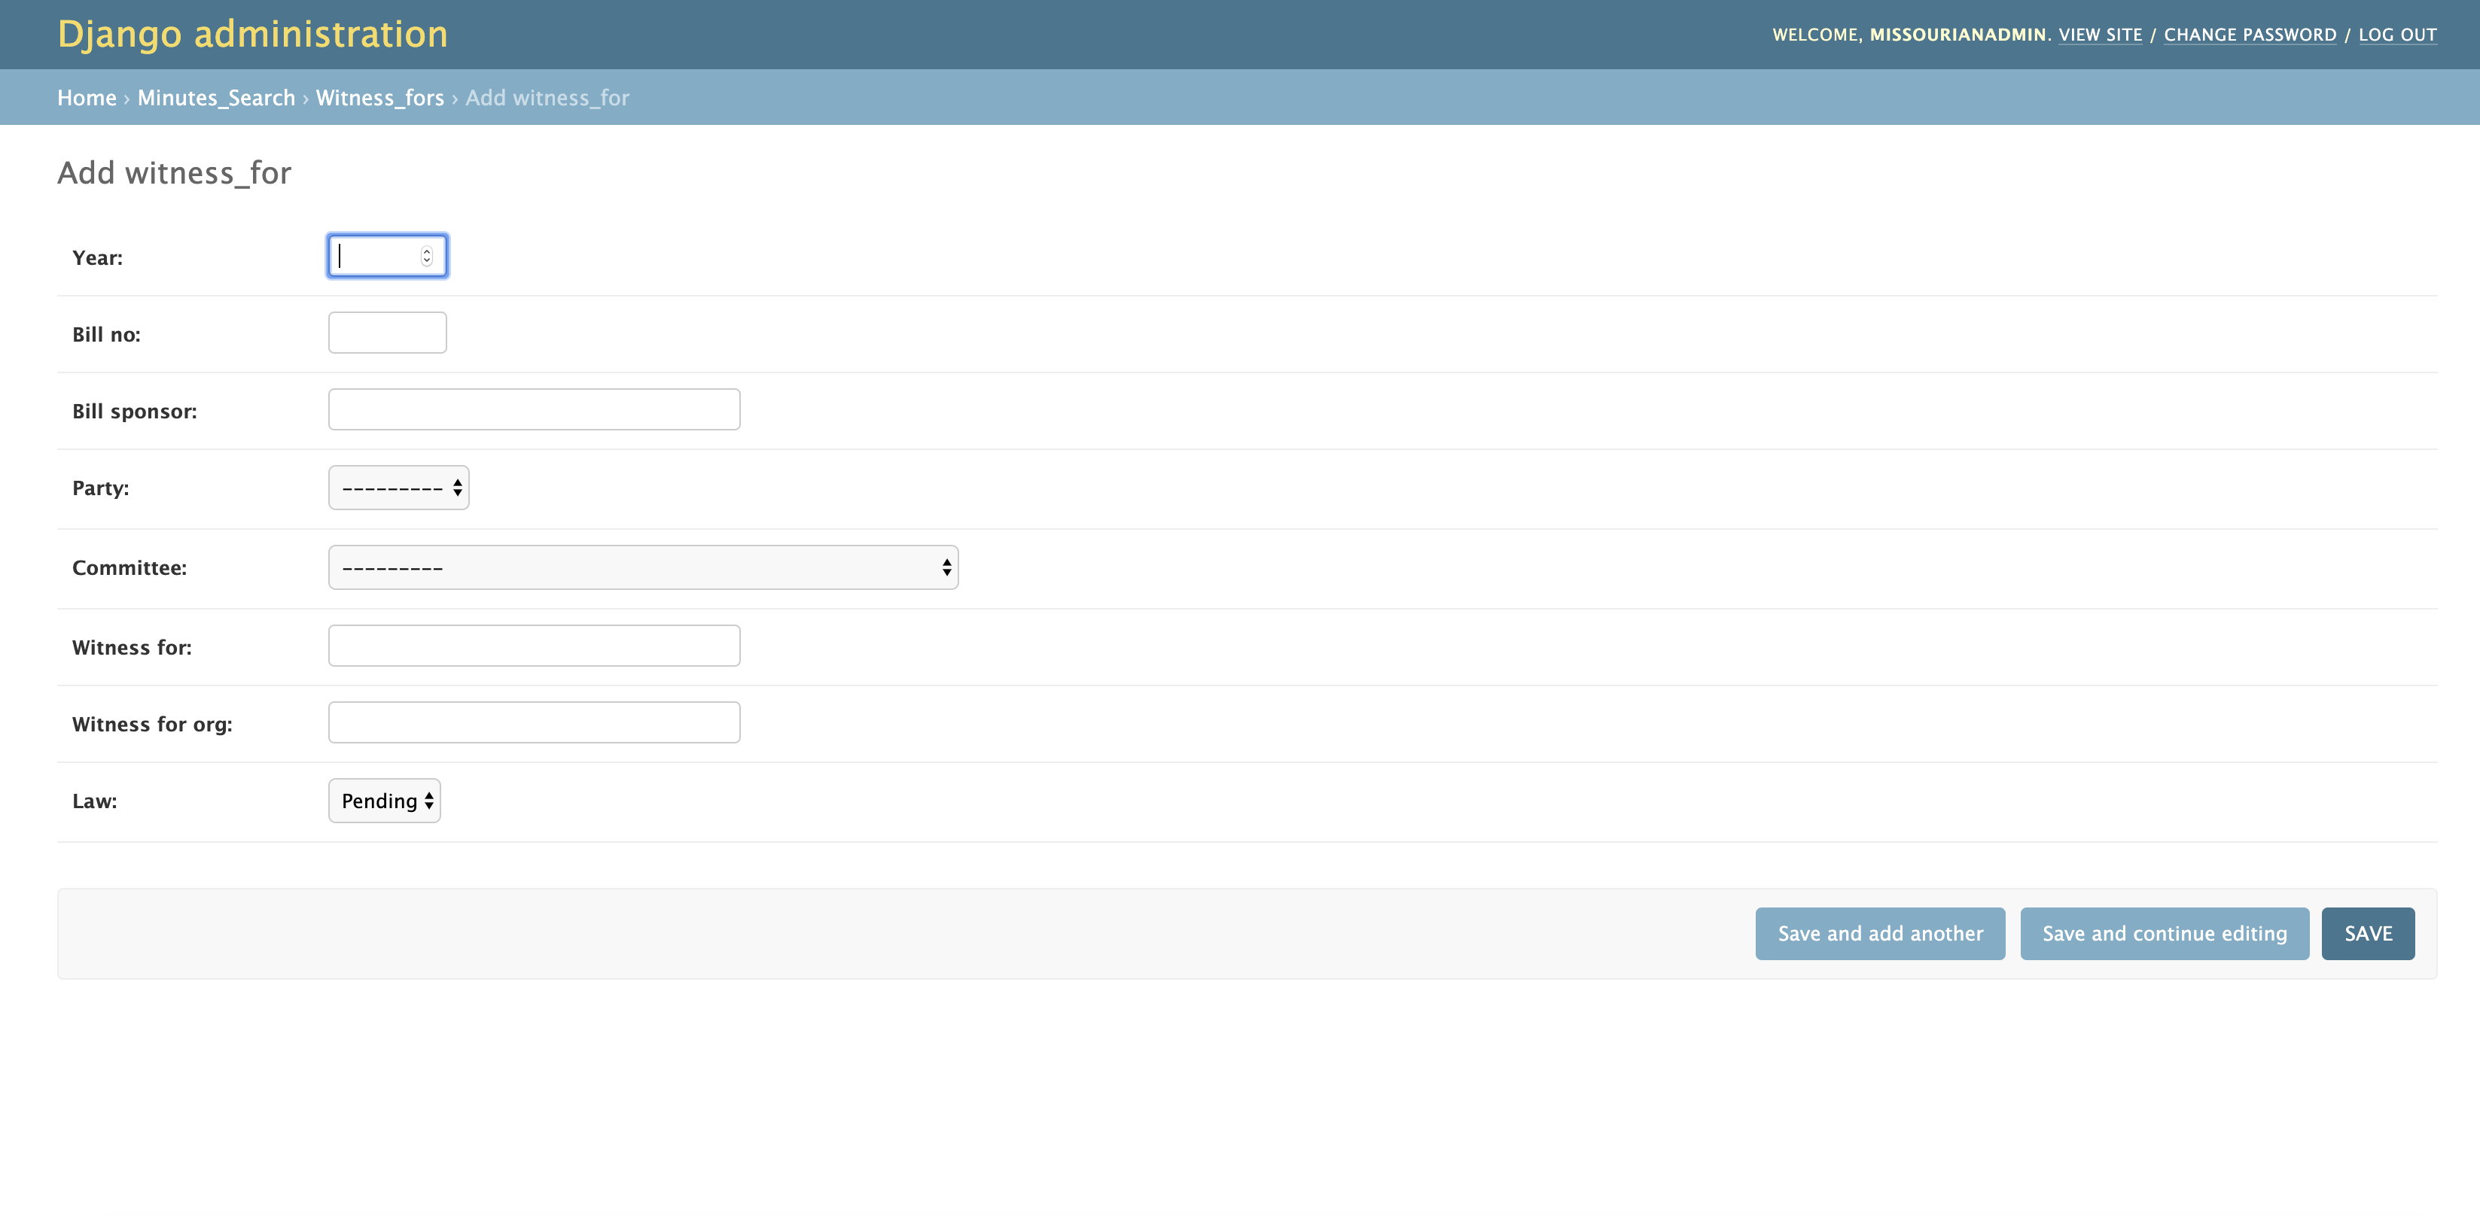2480x1216 pixels.
Task: Expand the Committee dropdown list
Action: pos(642,567)
